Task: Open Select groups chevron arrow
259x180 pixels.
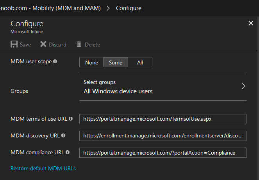Action: point(243,86)
